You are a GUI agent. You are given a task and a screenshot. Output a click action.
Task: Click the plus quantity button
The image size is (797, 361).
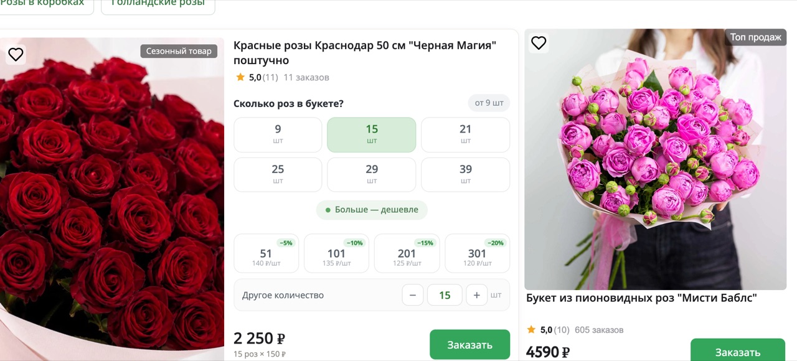pyautogui.click(x=477, y=295)
